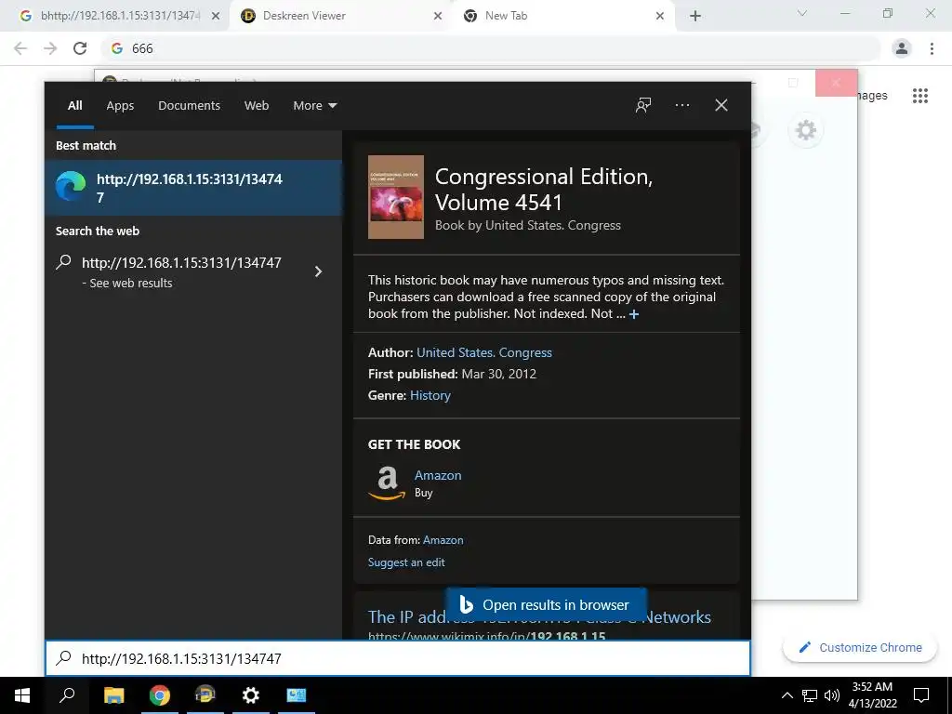
Task: Expand the web result chevron arrow
Action: pos(318,271)
